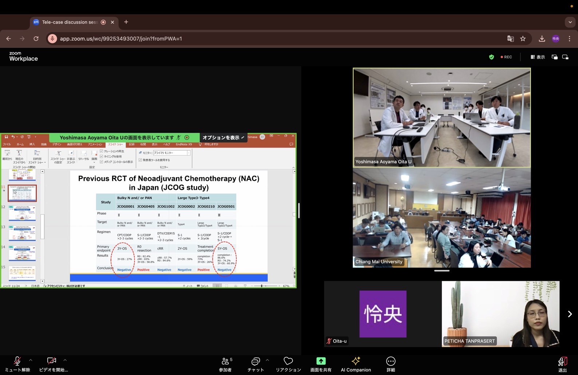The height and width of the screenshot is (375, 578).
Task: Click 非表示スライド hide slide icon
Action: coord(71,153)
